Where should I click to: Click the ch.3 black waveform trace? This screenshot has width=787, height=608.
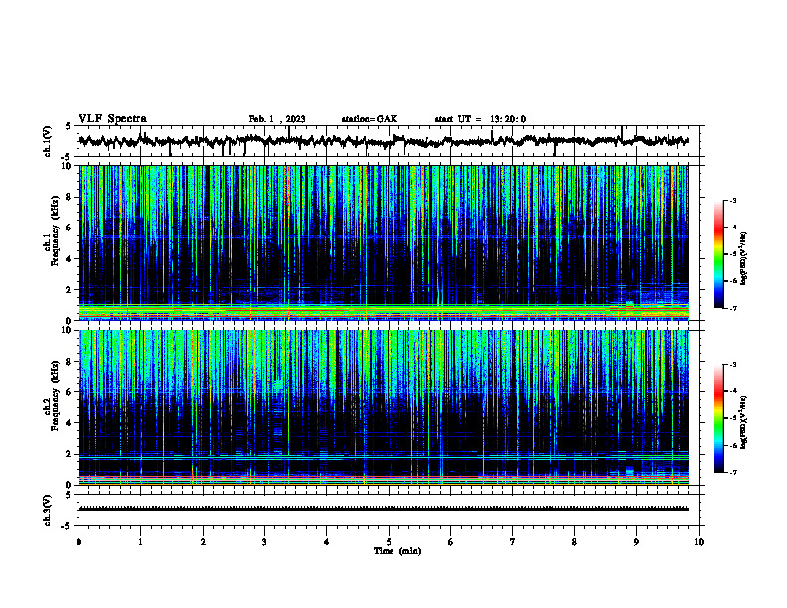tap(384, 509)
